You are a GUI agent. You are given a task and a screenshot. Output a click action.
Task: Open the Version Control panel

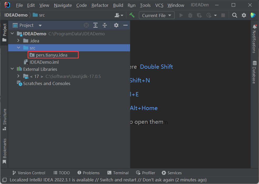click(x=28, y=173)
